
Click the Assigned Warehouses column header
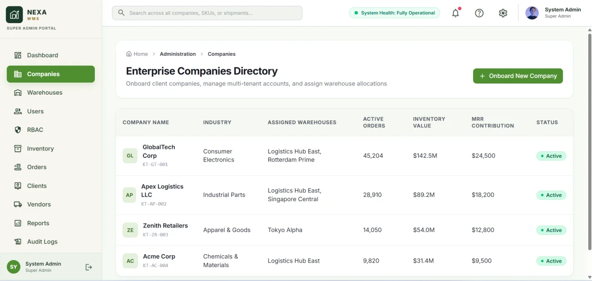pyautogui.click(x=302, y=122)
